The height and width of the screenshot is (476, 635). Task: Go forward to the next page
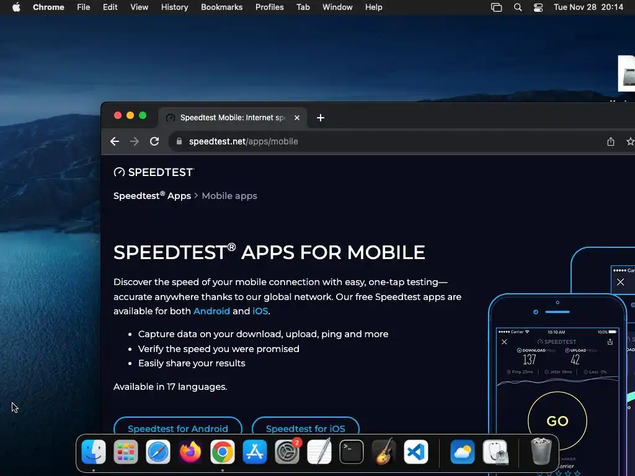(135, 141)
